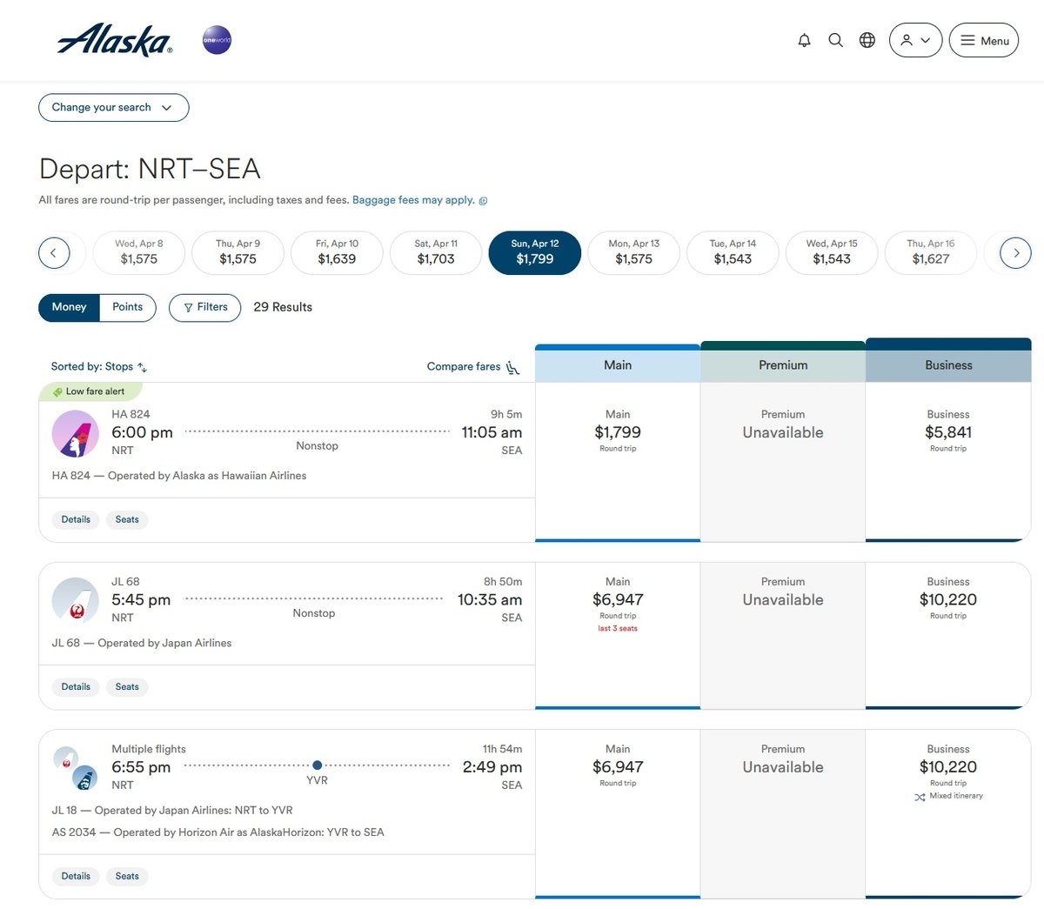Click the Premium fare column header

click(x=783, y=364)
